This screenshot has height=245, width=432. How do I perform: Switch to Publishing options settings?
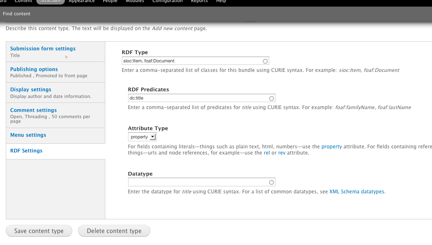(34, 69)
